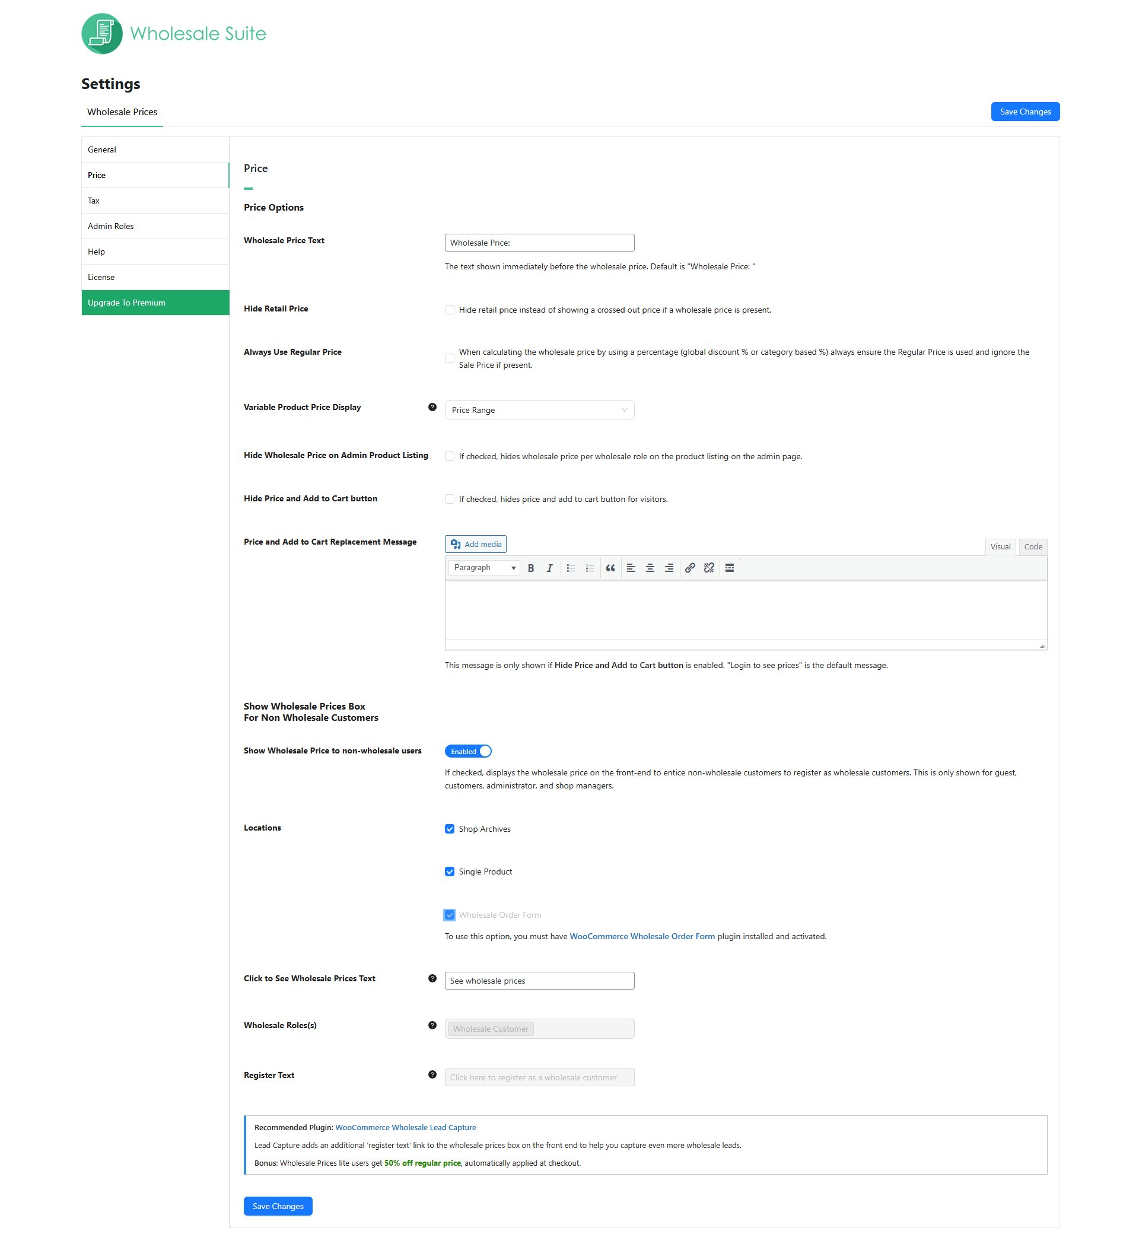Click the Wholesale Customer role tag

(491, 1028)
